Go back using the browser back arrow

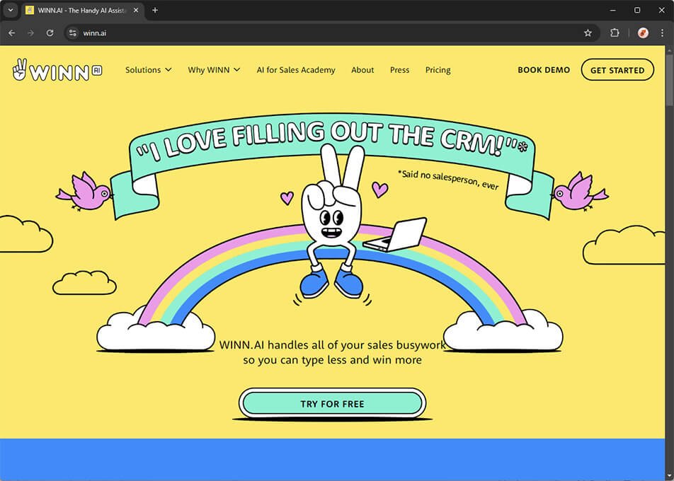click(11, 33)
